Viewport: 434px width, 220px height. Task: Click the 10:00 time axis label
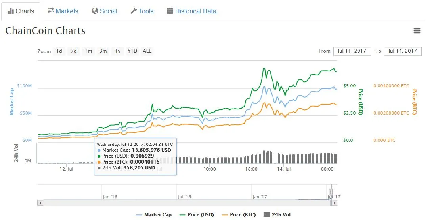point(210,169)
